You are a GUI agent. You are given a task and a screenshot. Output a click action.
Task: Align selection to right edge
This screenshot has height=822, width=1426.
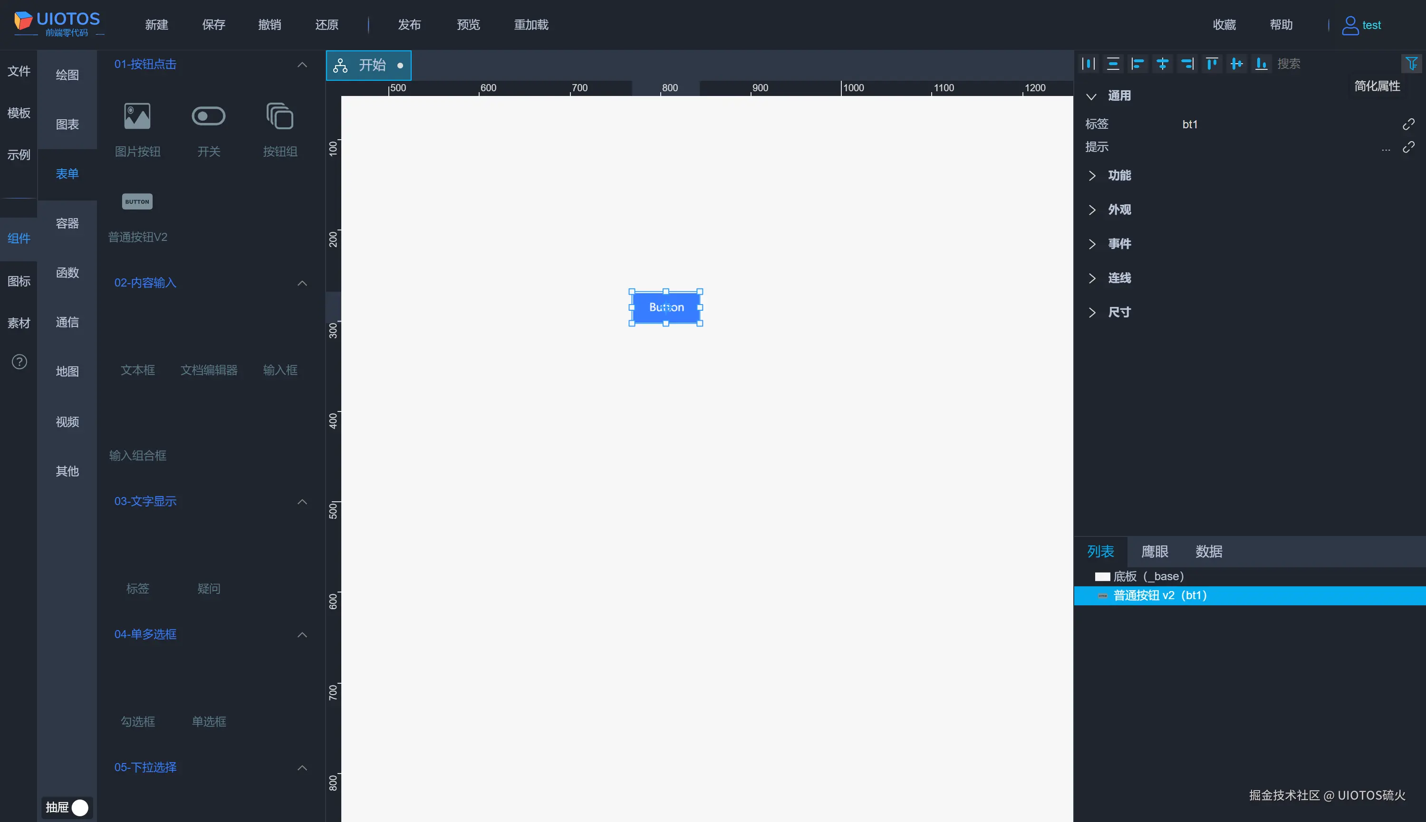[x=1187, y=64]
